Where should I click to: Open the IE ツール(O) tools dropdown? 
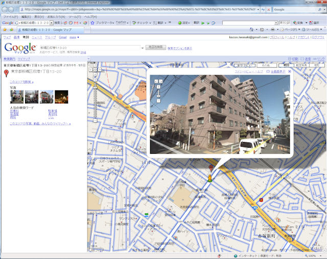pyautogui.click(x=312, y=30)
